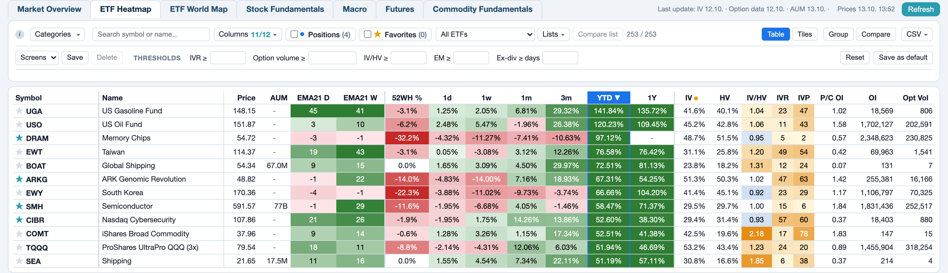Switch to Macro tab
The width and height of the screenshot is (948, 273).
pos(354,9)
